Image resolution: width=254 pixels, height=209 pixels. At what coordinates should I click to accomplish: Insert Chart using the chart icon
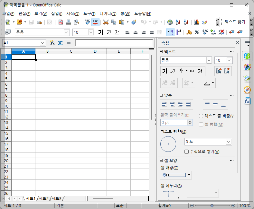click(197, 22)
